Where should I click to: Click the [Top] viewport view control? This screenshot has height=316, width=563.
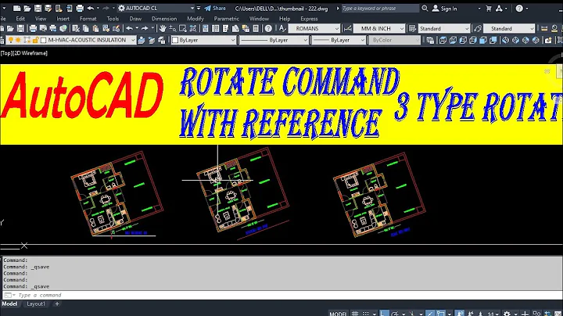pyautogui.click(x=6, y=53)
